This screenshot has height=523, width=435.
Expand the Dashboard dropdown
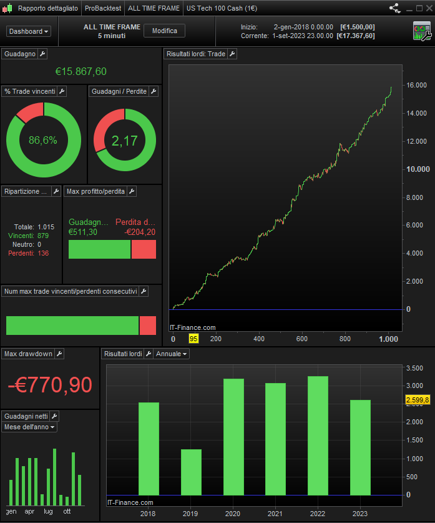(29, 31)
